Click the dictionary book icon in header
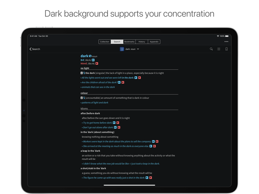Image resolution: width=259 pixels, height=194 pixels. 122,49
